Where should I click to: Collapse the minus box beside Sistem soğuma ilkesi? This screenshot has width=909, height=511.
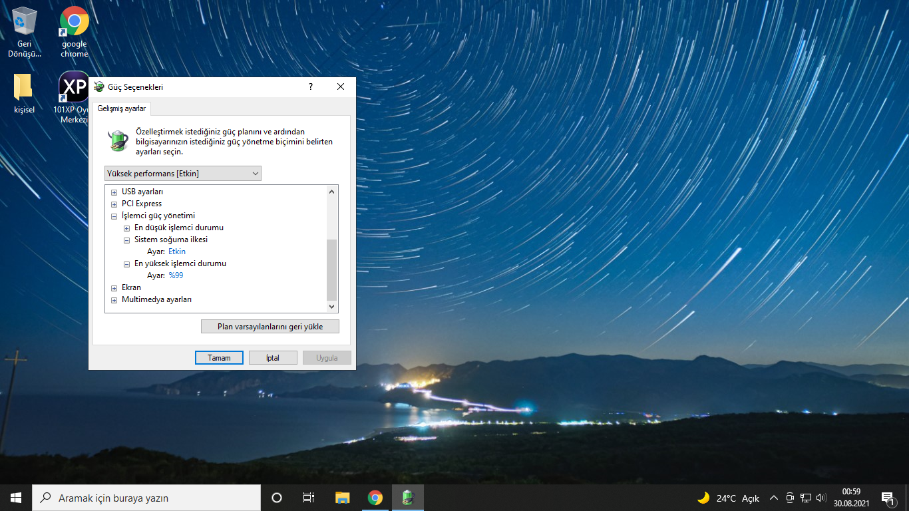coord(127,240)
